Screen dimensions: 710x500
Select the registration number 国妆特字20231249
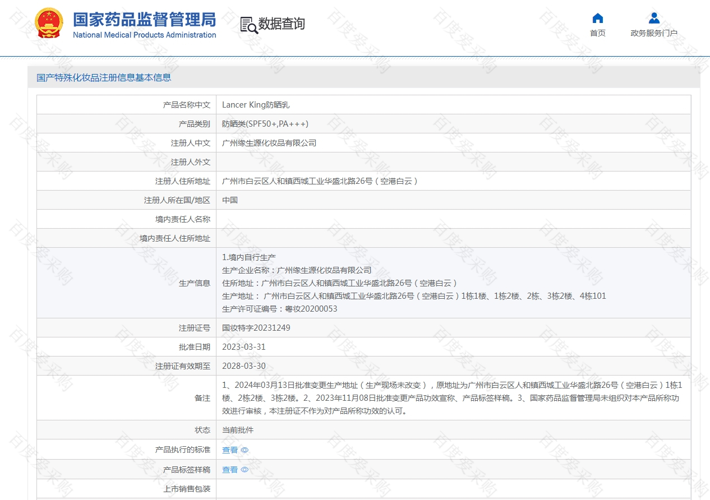256,328
